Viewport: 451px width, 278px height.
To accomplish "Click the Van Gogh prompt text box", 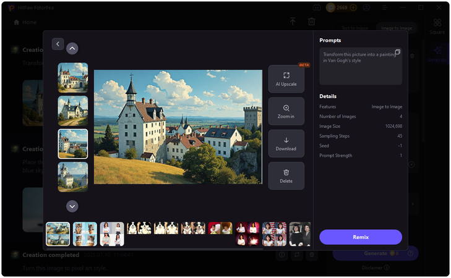I will 359,67.
